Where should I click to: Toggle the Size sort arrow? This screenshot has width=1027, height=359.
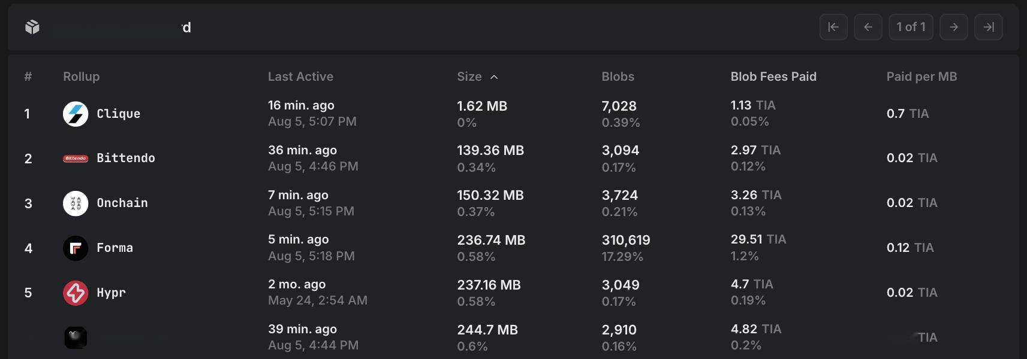(494, 77)
